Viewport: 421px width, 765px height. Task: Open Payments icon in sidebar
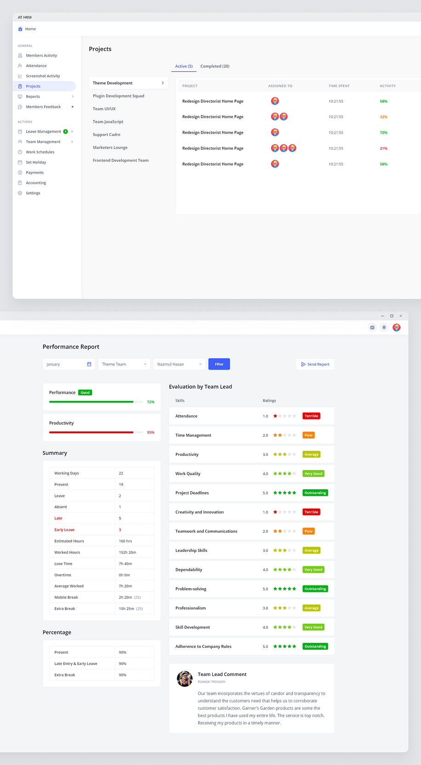click(x=20, y=172)
